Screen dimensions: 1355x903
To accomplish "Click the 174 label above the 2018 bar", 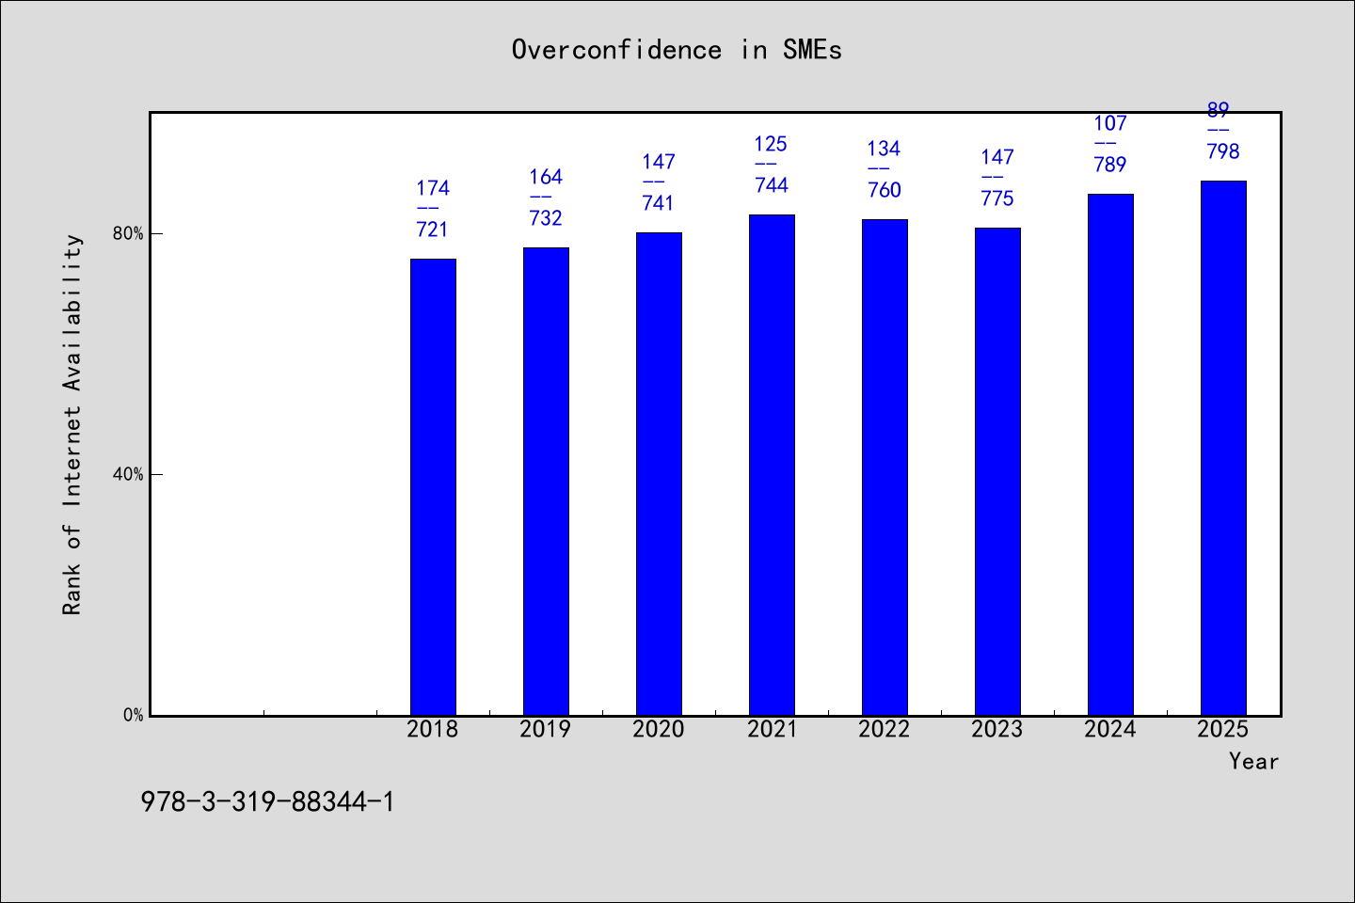I will [x=433, y=188].
